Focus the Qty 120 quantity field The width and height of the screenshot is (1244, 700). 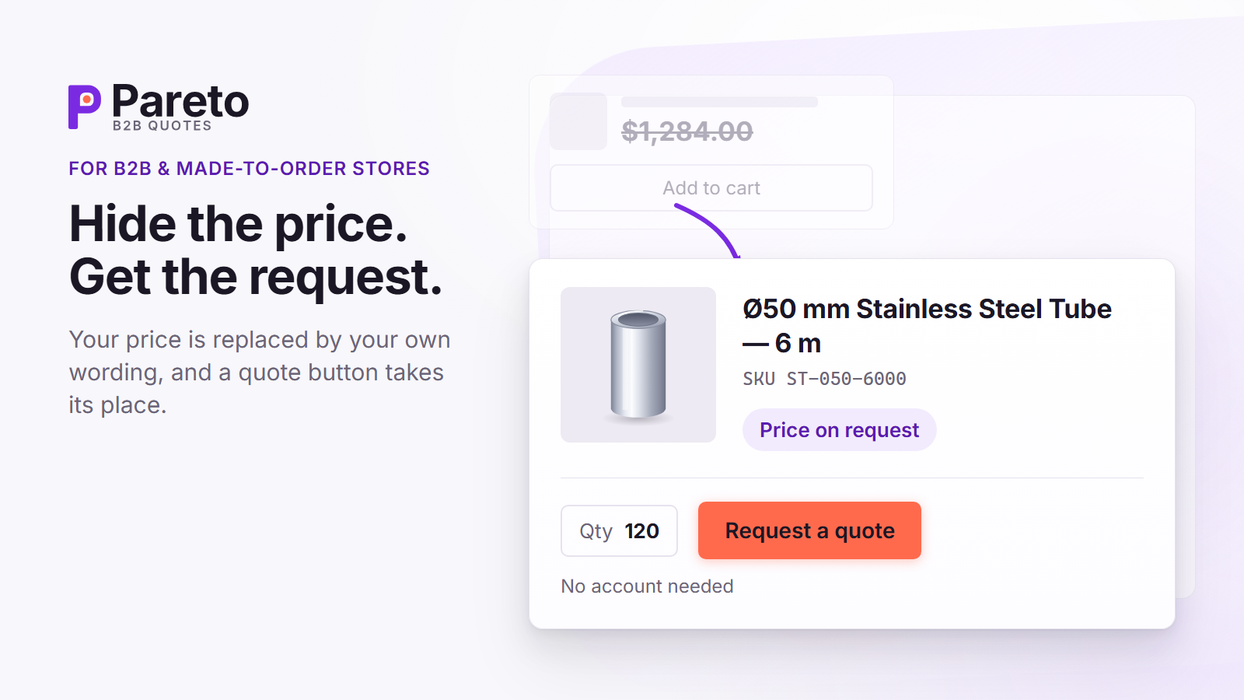619,531
